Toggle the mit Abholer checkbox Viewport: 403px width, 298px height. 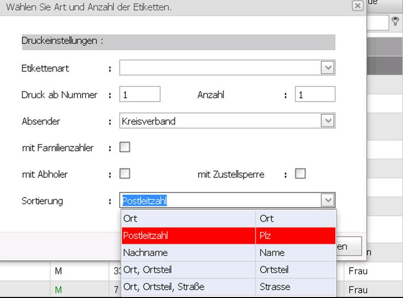coord(125,174)
